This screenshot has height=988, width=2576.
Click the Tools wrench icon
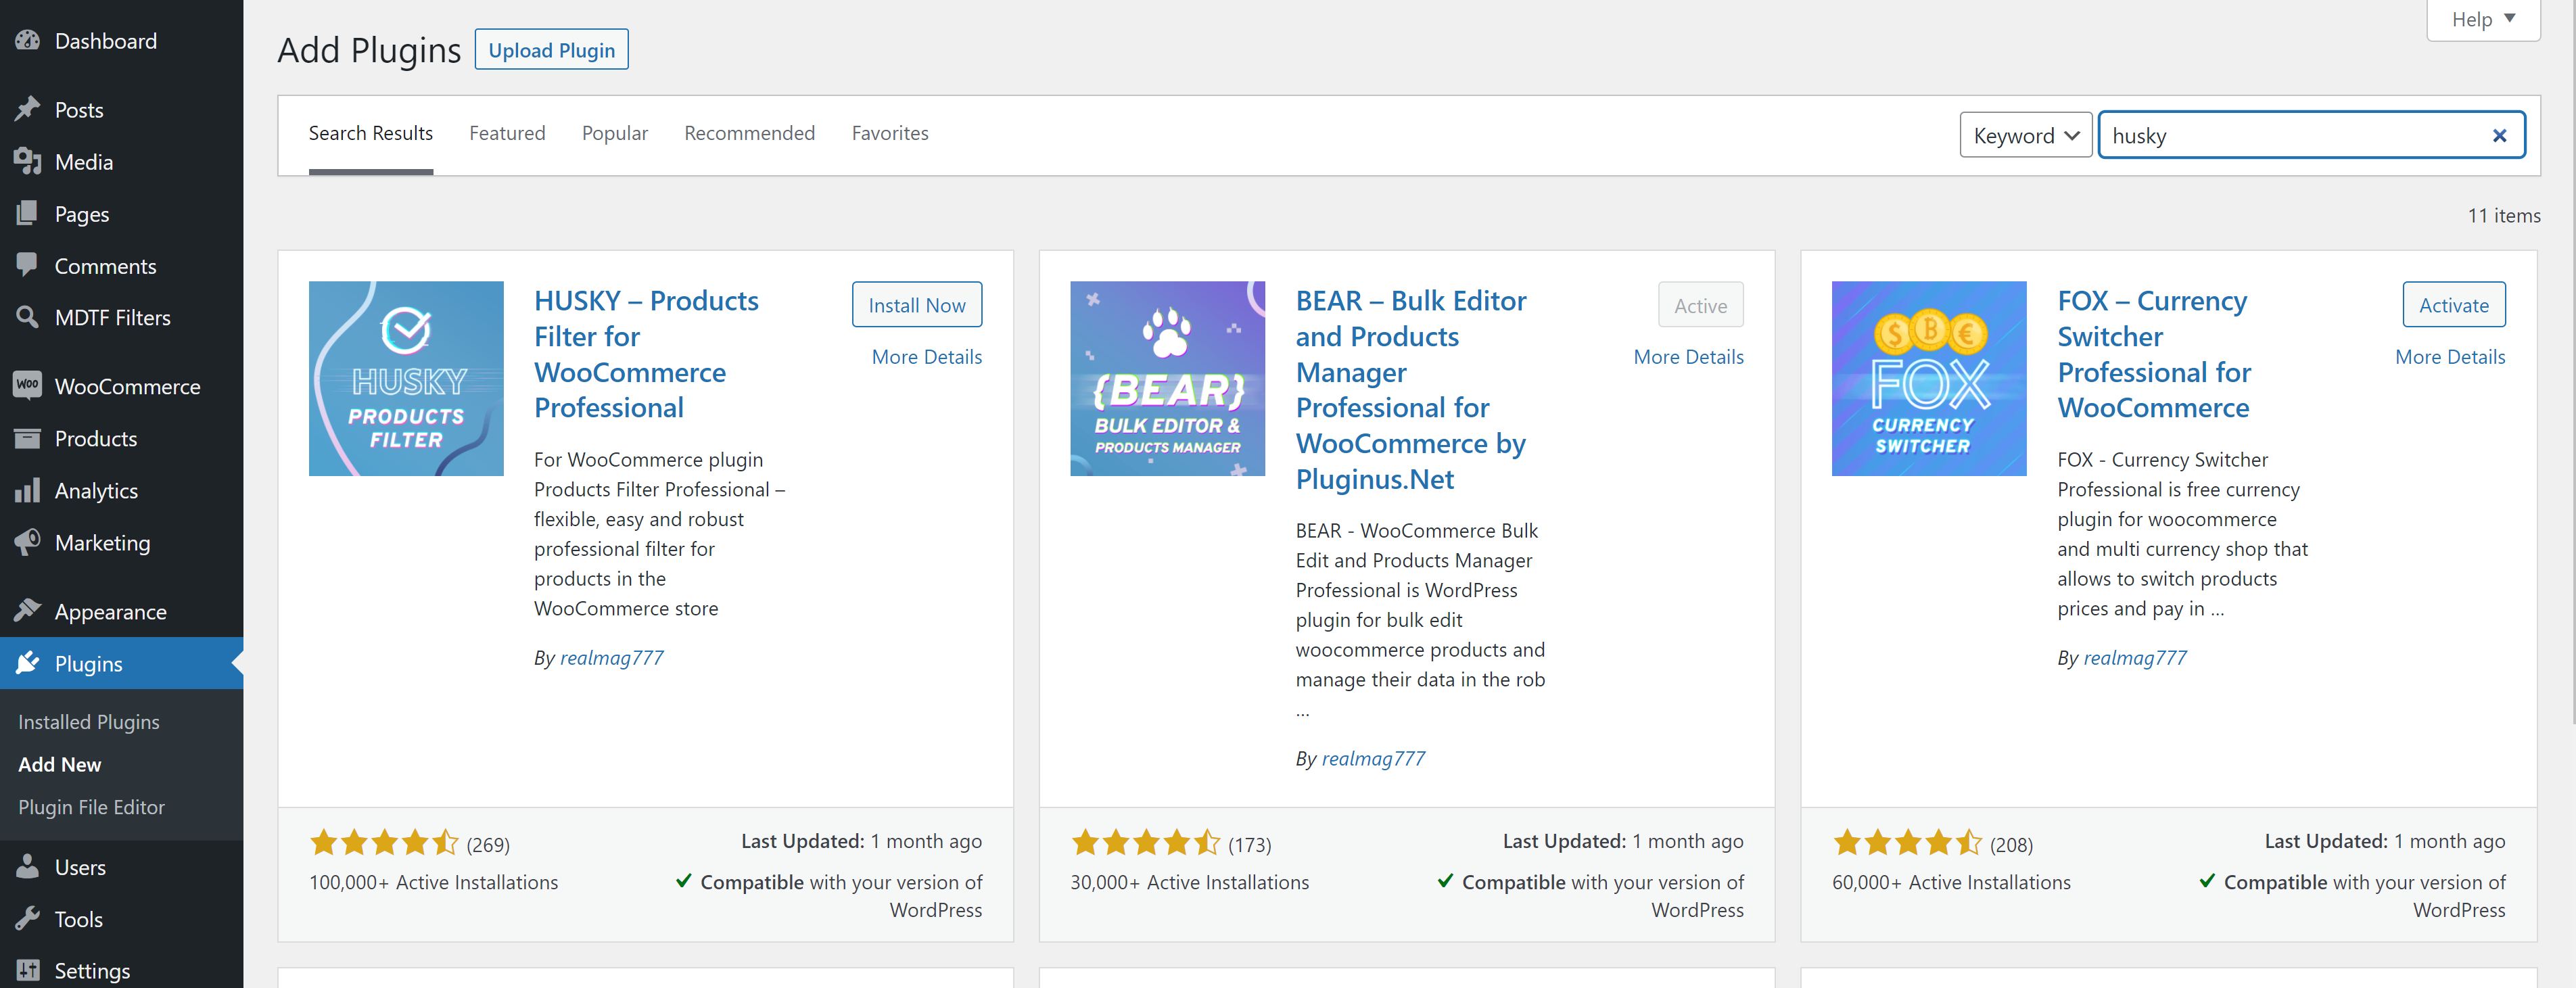coord(28,919)
